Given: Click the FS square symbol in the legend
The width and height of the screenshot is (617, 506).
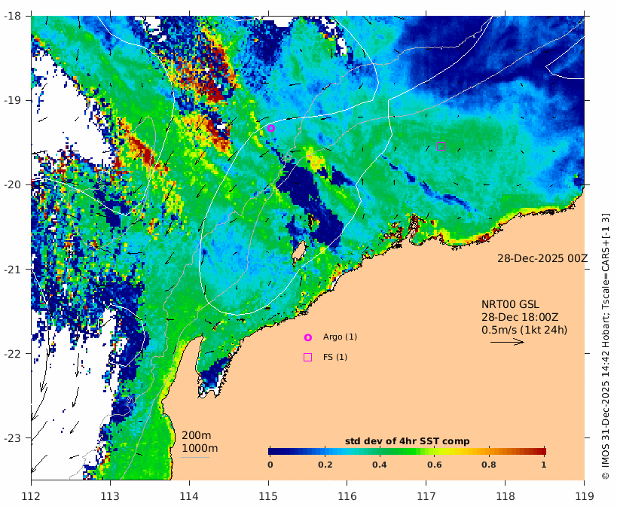Looking at the screenshot, I should pyautogui.click(x=307, y=357).
